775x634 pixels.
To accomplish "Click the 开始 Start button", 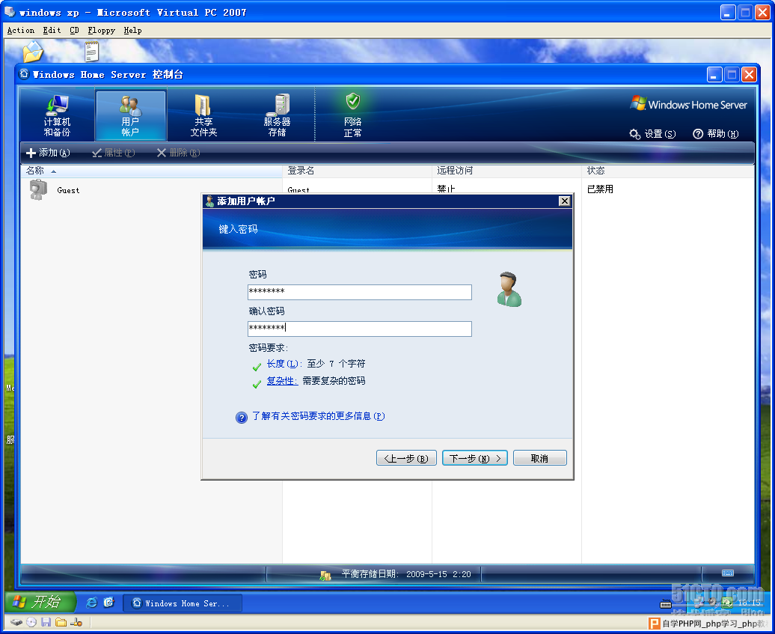I will tap(40, 602).
